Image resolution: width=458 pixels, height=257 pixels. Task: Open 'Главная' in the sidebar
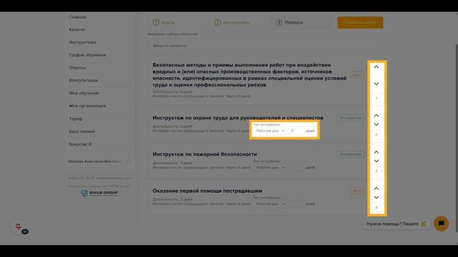point(77,17)
